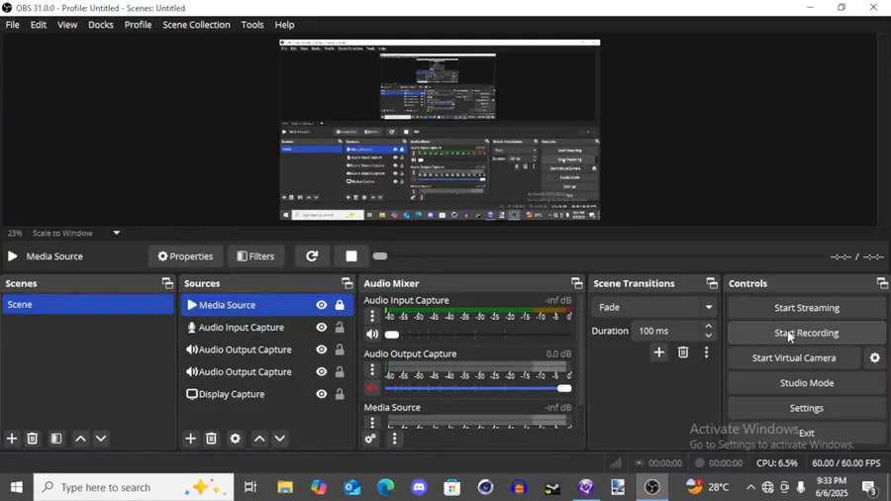Undock the Sources panel
This screenshot has height=501, width=891.
(x=346, y=283)
